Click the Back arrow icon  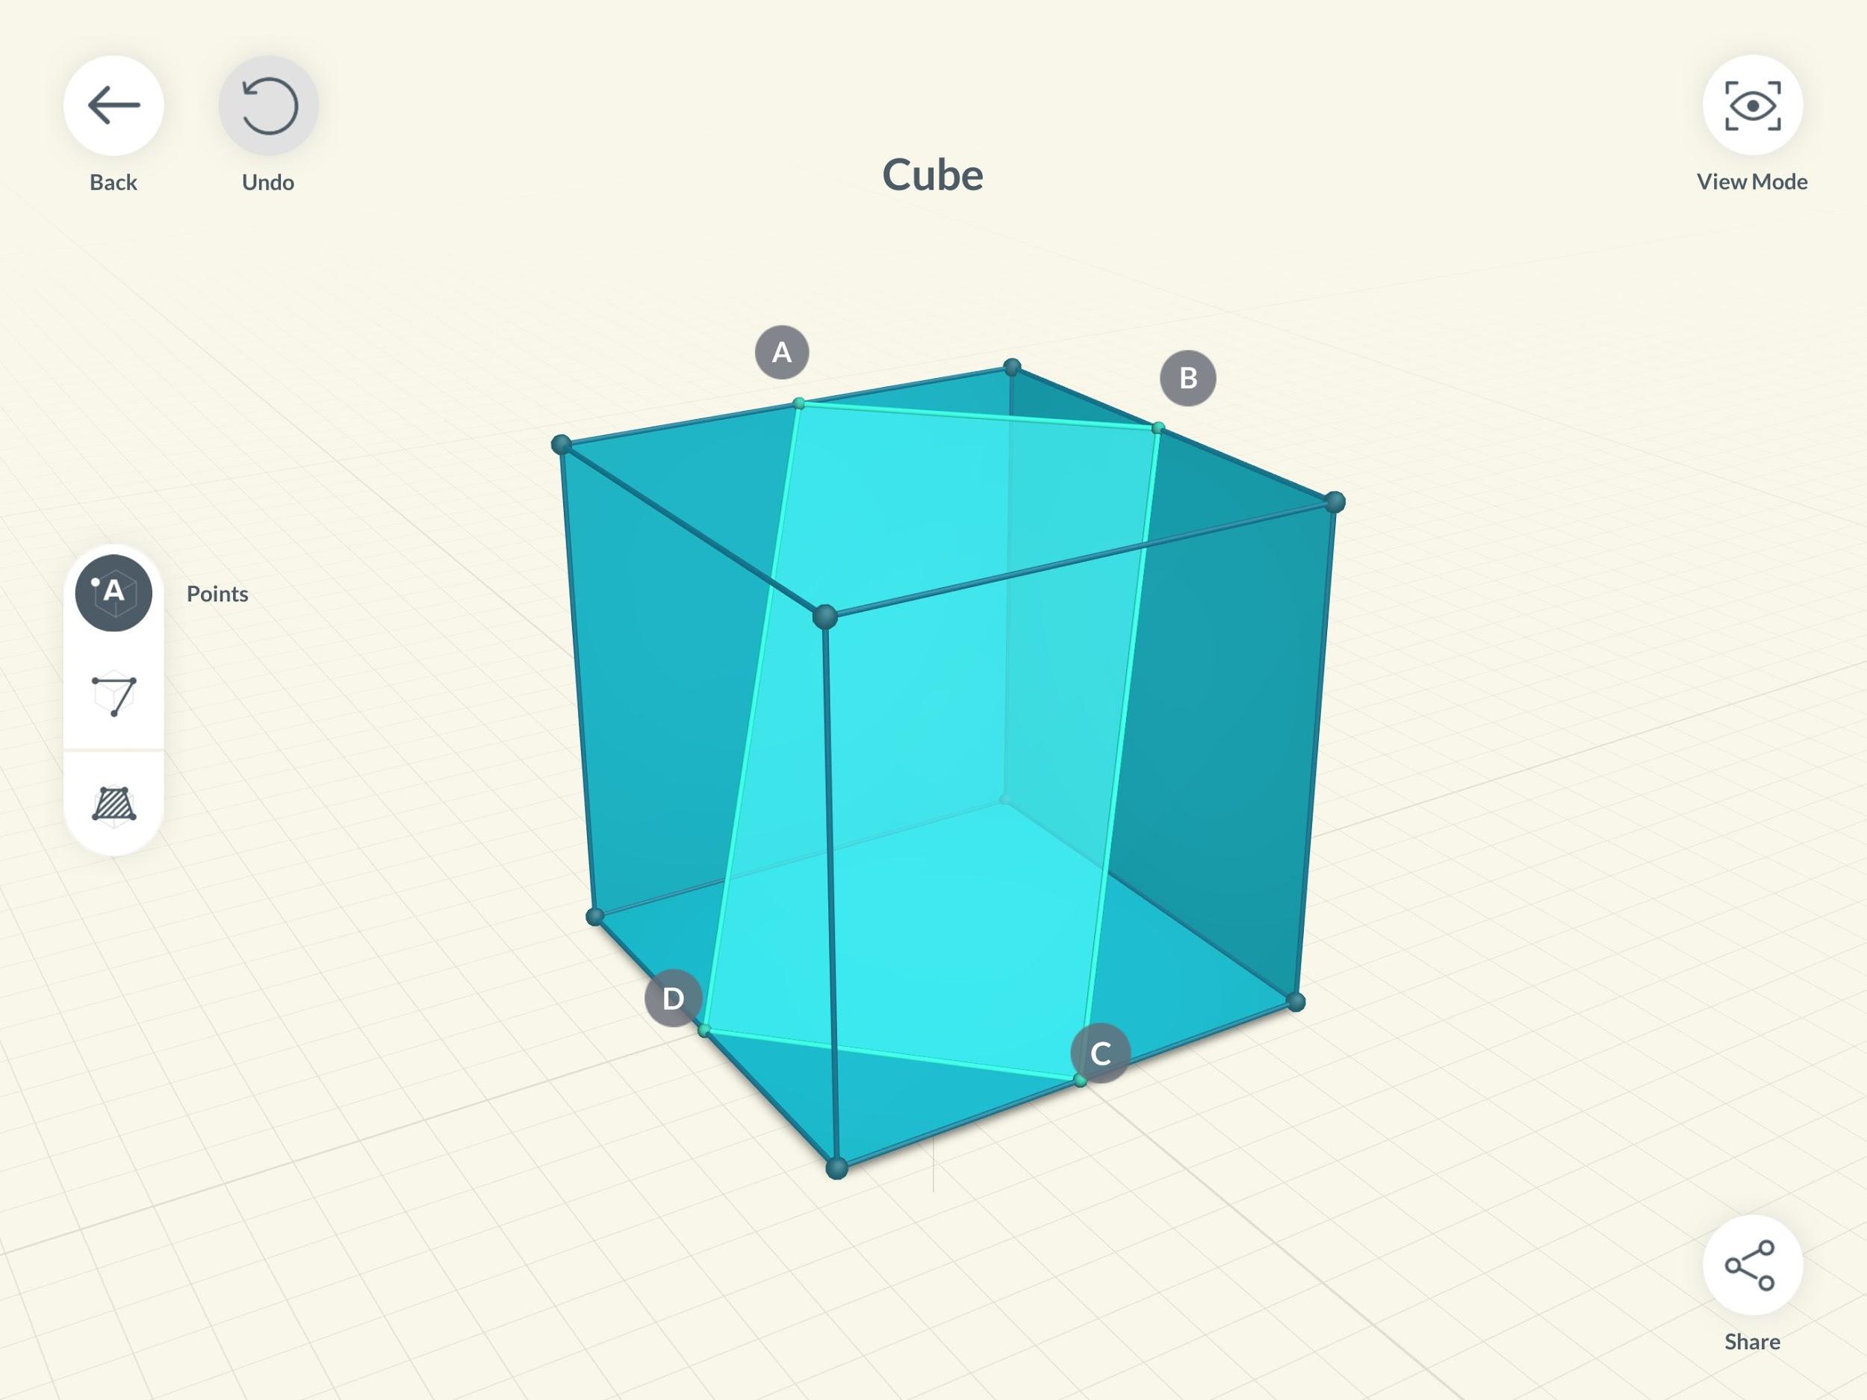113,105
